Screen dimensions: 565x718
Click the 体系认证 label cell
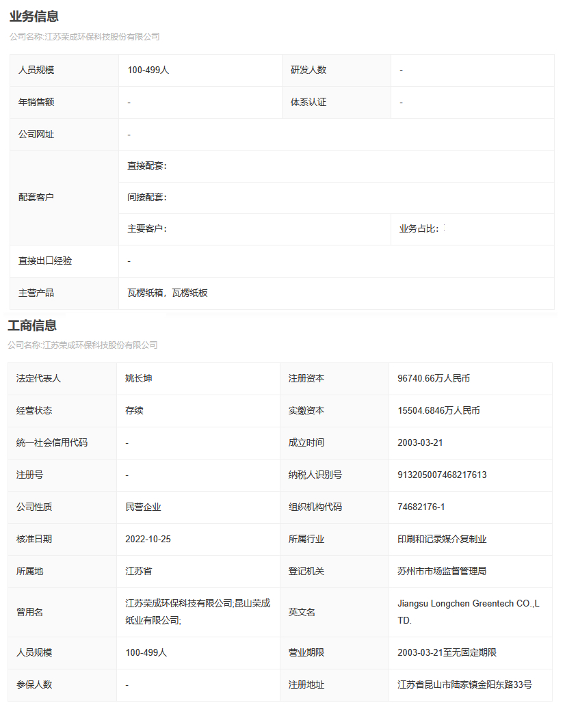pos(337,102)
